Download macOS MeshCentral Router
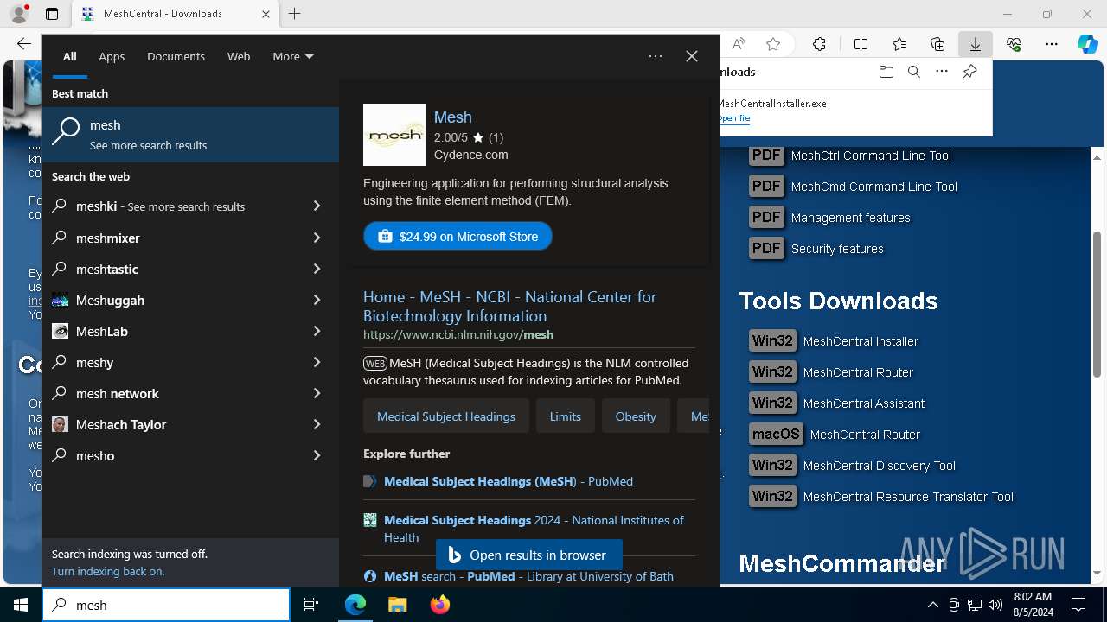 [835, 435]
